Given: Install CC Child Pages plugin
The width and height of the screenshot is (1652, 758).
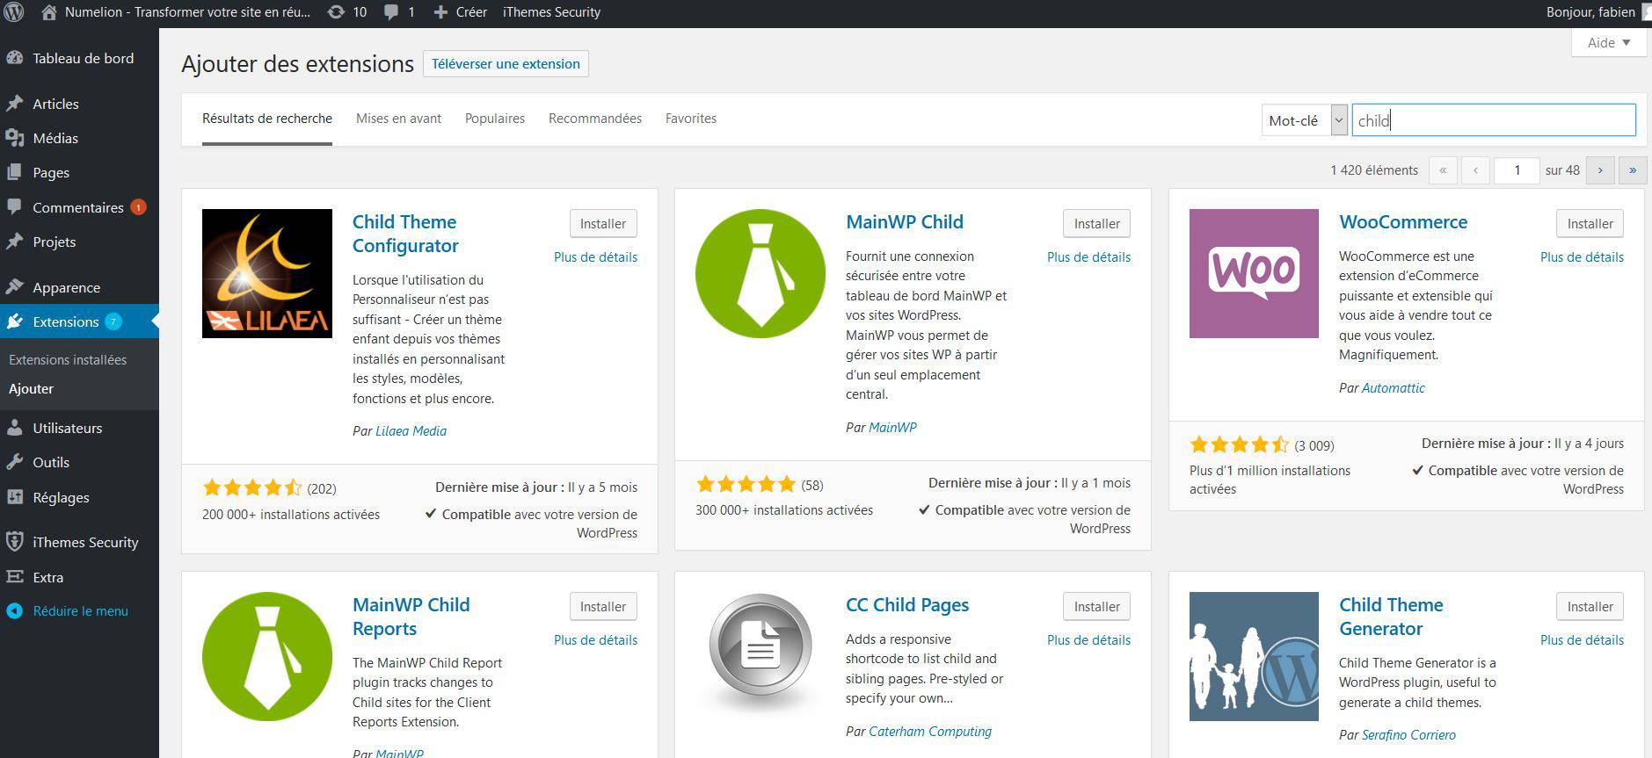Looking at the screenshot, I should (x=1096, y=606).
